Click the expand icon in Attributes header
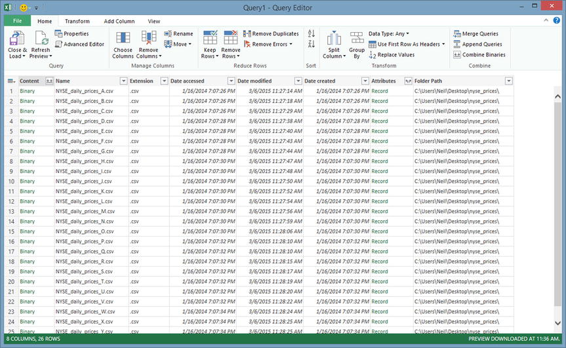 [x=408, y=81]
